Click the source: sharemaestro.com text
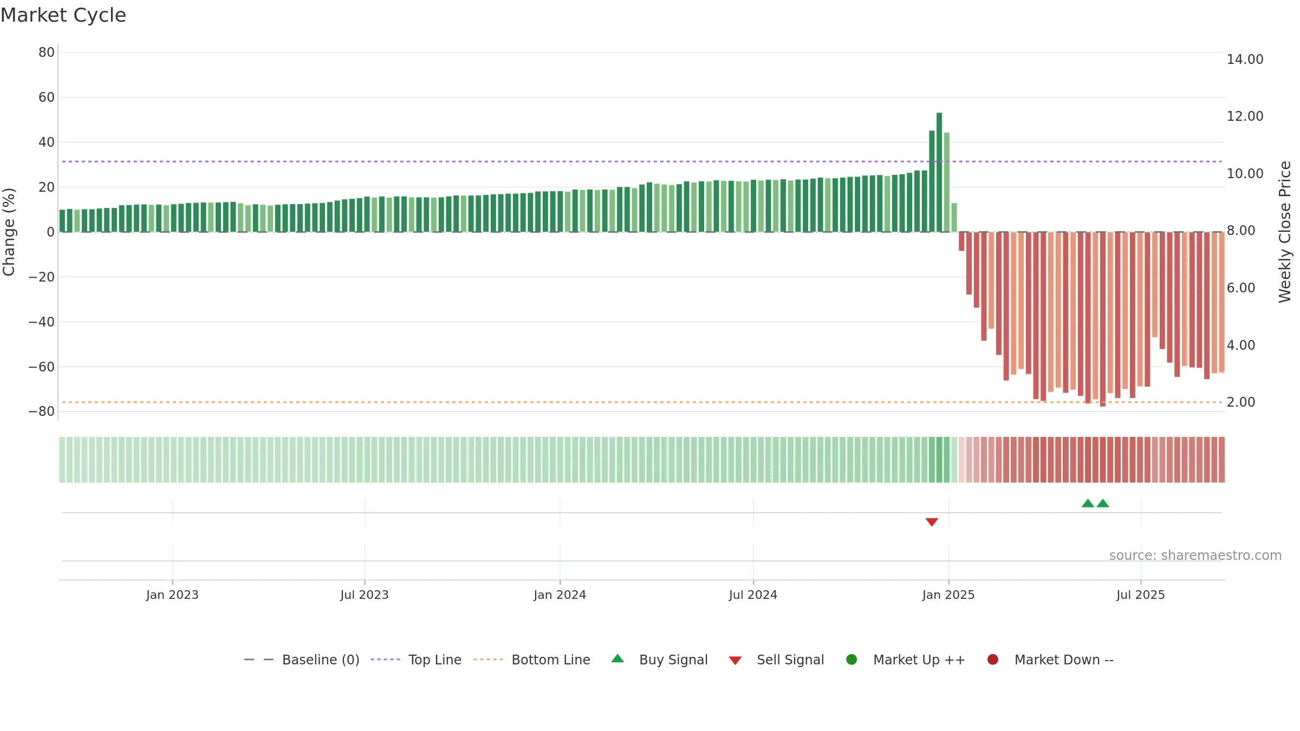The image size is (1300, 731). [x=1195, y=555]
